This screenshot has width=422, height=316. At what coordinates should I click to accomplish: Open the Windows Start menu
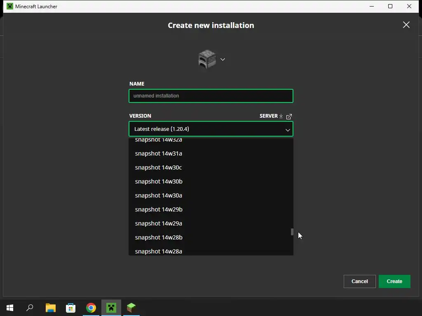coord(10,308)
